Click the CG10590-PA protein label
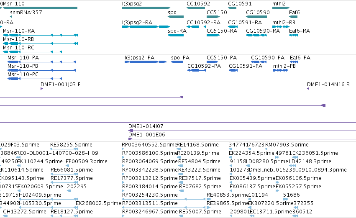The width and height of the screenshot is (356, 218). click(x=268, y=58)
